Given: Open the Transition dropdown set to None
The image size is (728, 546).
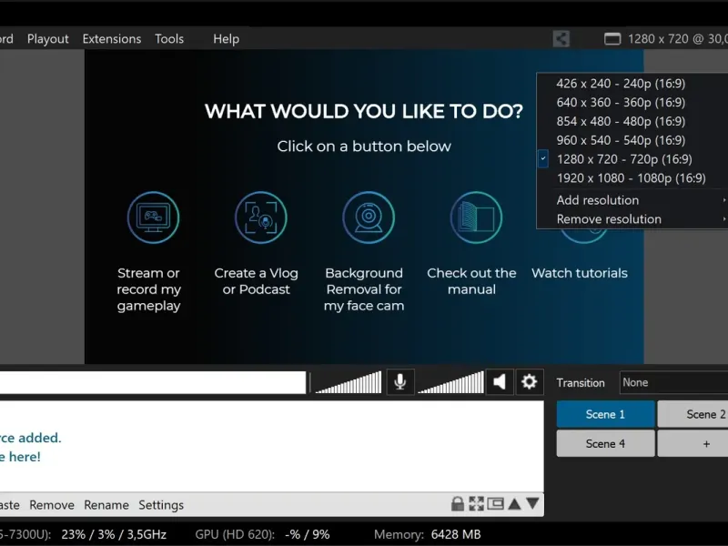Looking at the screenshot, I should (x=673, y=382).
